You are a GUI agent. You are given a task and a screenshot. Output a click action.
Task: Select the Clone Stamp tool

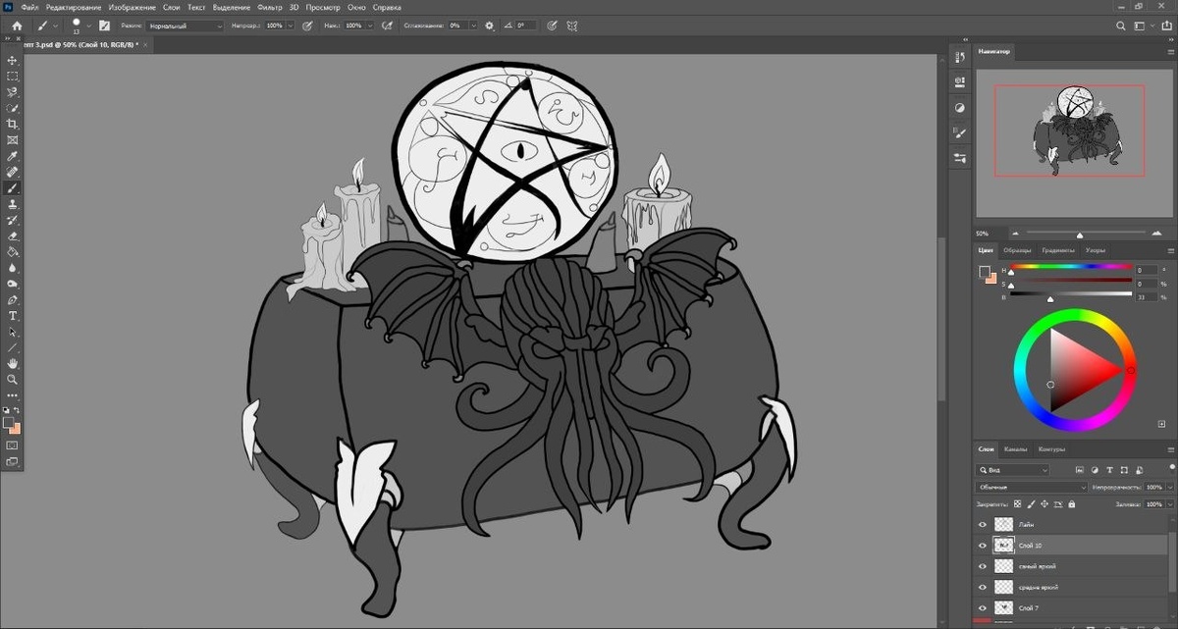point(13,204)
